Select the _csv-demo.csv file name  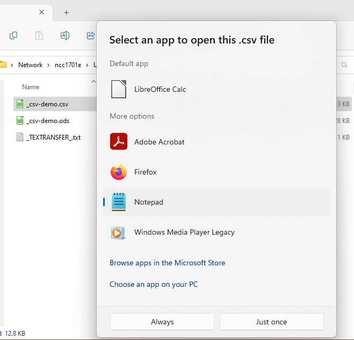point(47,104)
